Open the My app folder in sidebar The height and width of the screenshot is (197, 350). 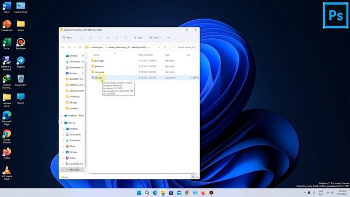coord(73,102)
